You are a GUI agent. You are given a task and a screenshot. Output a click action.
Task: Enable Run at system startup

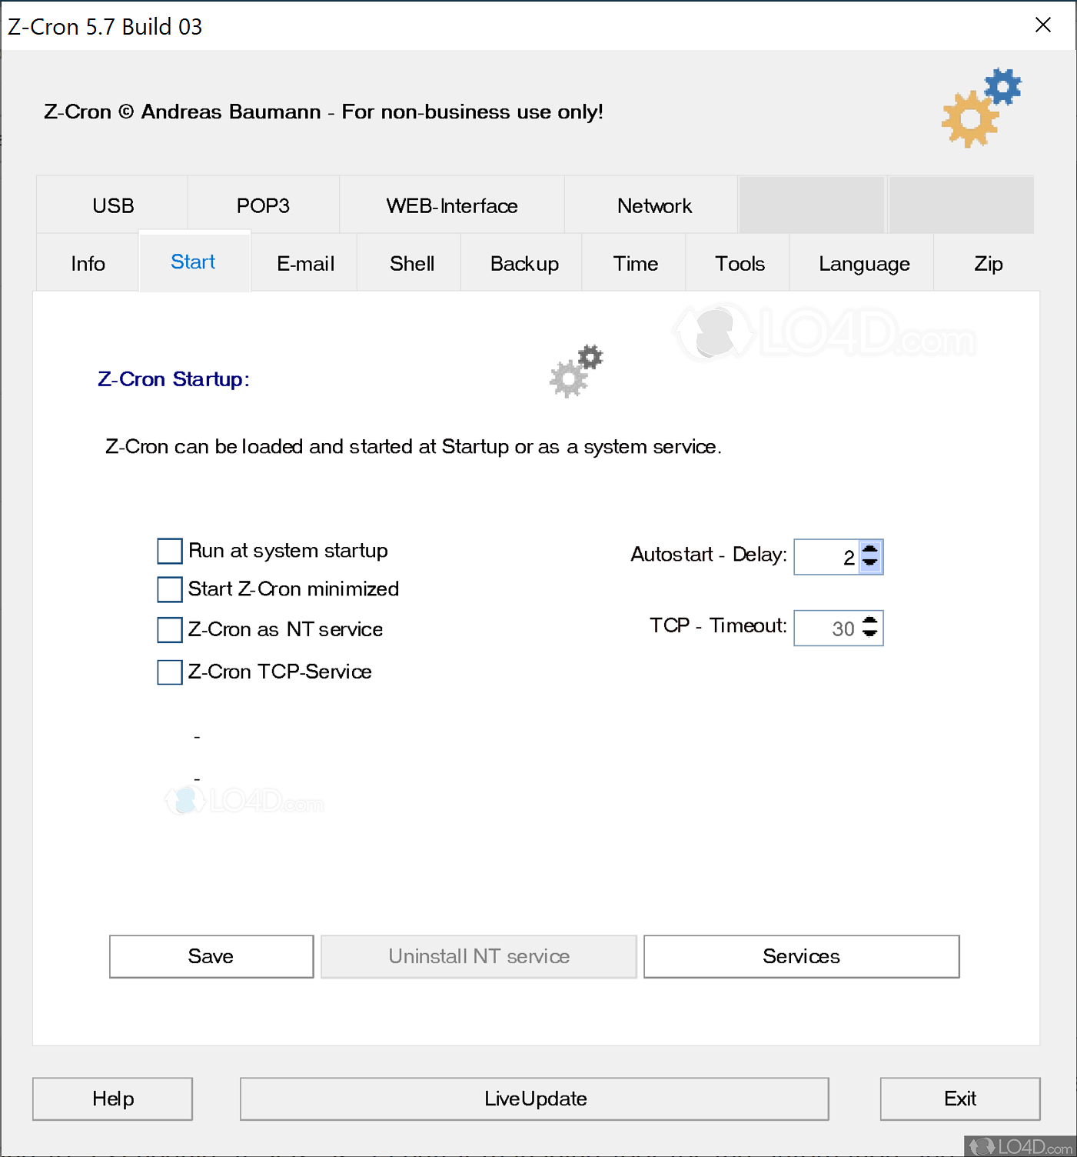(170, 551)
